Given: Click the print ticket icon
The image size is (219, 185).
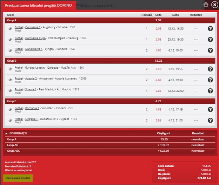Looking at the screenshot, I should (206, 5).
